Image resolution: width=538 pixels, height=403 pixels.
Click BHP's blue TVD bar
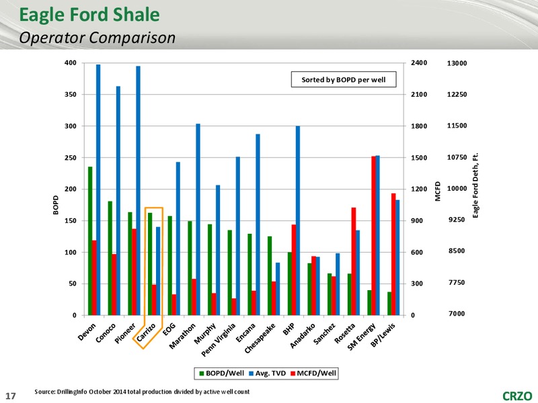click(298, 221)
